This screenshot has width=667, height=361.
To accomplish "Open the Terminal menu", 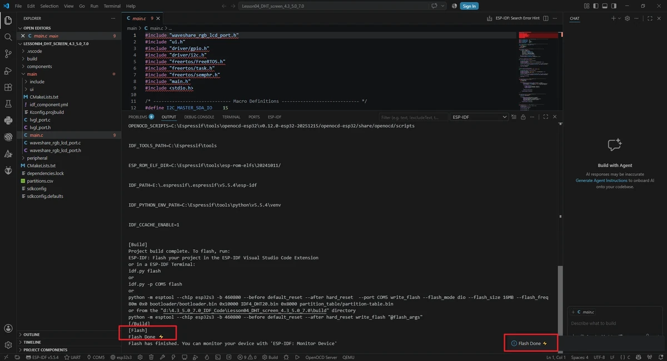I will click(112, 6).
